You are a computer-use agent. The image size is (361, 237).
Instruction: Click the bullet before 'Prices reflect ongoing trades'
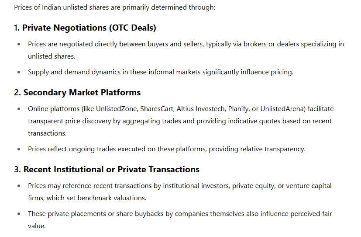(19, 149)
